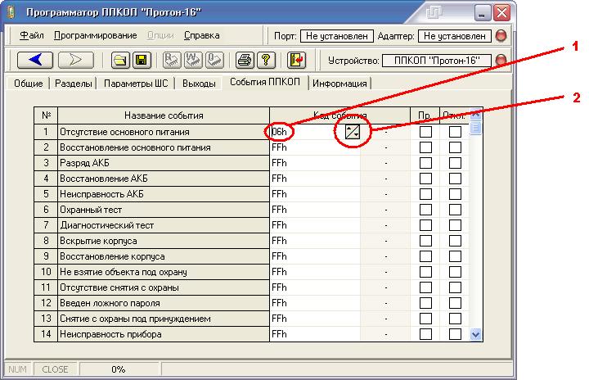Exit via the door icon in the toolbar
The width and height of the screenshot is (589, 380).
click(296, 60)
